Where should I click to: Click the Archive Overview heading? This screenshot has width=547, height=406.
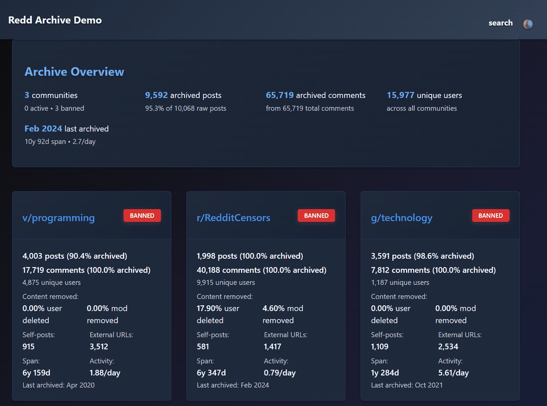[74, 72]
